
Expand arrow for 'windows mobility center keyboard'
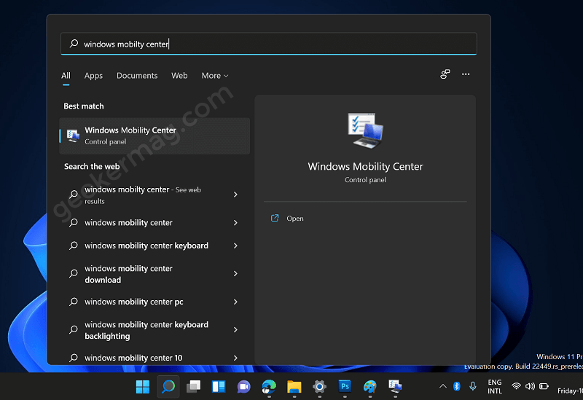[x=235, y=246]
